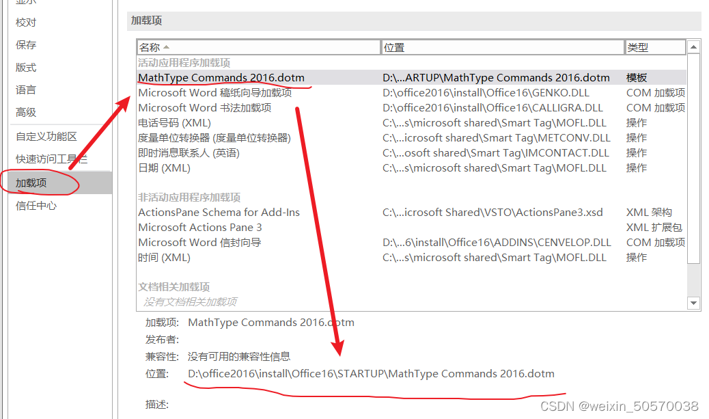The image size is (709, 419).
Task: Open the 校对 options category
Action: pyautogui.click(x=26, y=22)
